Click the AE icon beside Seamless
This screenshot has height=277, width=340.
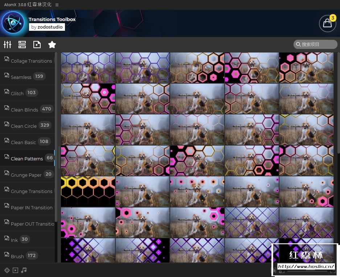pos(7,75)
